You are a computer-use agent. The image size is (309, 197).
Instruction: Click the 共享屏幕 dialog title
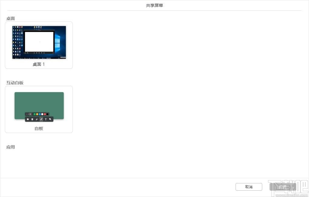(x=154, y=5)
